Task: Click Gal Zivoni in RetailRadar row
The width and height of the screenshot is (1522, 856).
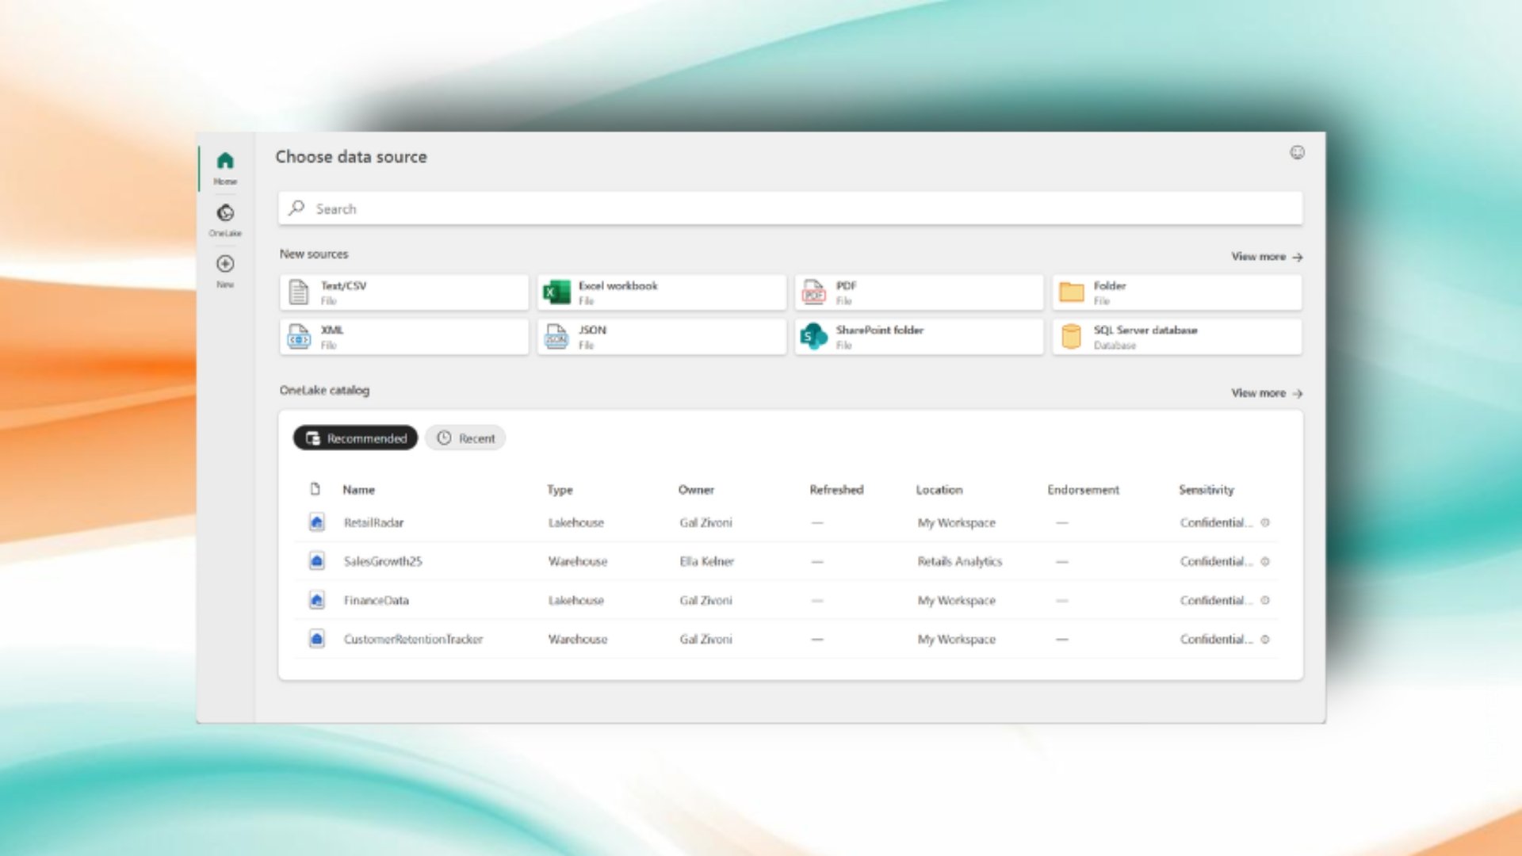Action: pos(706,522)
